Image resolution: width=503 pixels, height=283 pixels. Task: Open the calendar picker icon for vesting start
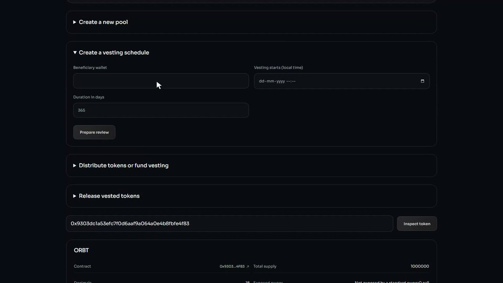point(422,81)
